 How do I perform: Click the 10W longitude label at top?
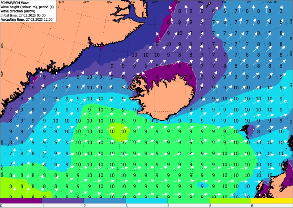(200, 2)
